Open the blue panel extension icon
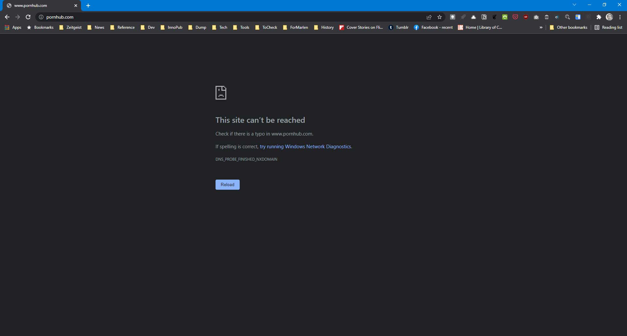 578,17
